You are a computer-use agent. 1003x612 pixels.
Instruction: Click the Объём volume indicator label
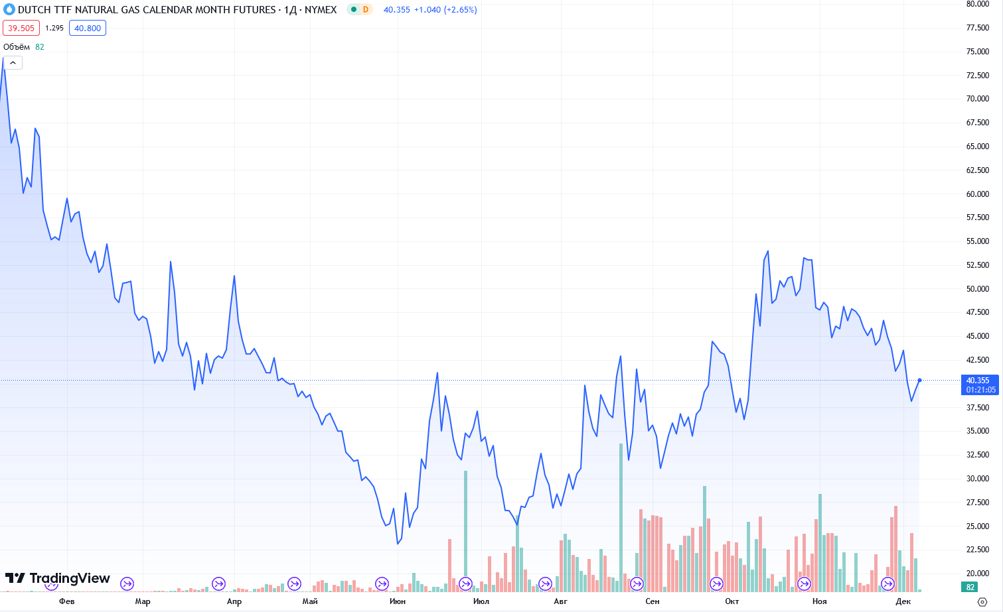coord(17,47)
